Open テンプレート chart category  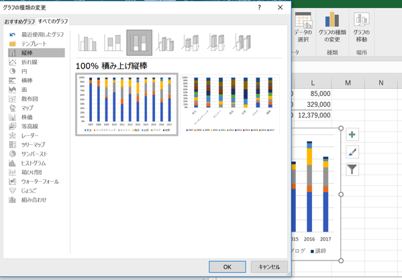pos(36,44)
